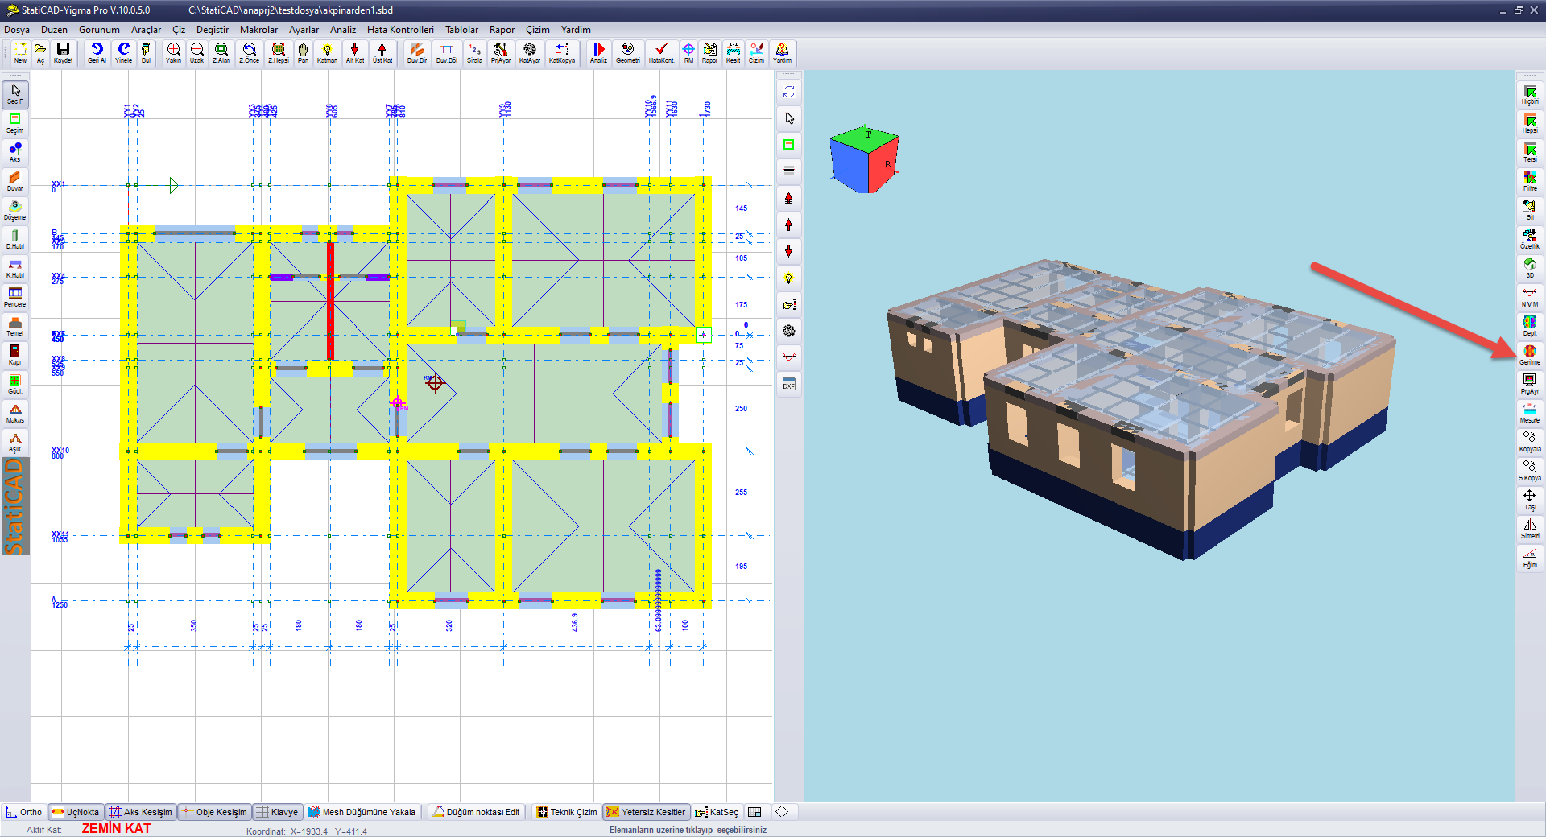Open the Analiz menu
Image resolution: width=1546 pixels, height=837 pixels.
pyautogui.click(x=343, y=30)
